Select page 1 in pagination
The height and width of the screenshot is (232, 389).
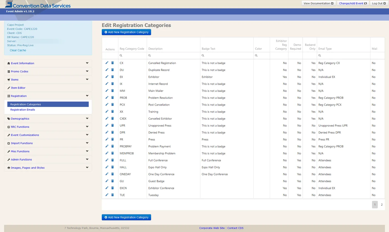click(375, 204)
